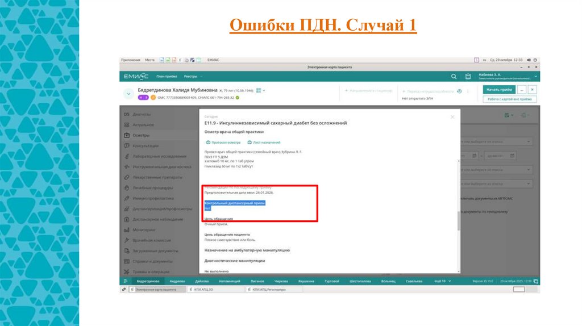The width and height of the screenshot is (582, 326).
Task: Open document export dropdown above filters
Action: 509,115
